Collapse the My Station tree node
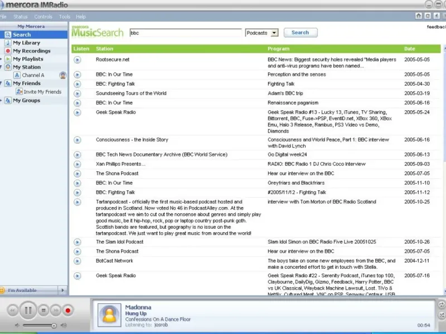Screen dimensions: 446x334 click(x=1, y=67)
